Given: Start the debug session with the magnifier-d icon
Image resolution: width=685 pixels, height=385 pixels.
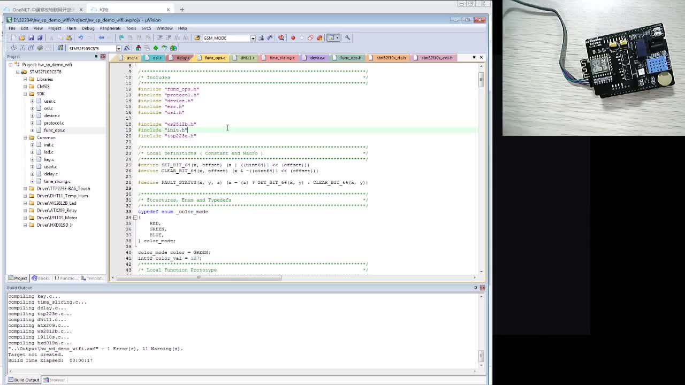Looking at the screenshot, I should [281, 37].
